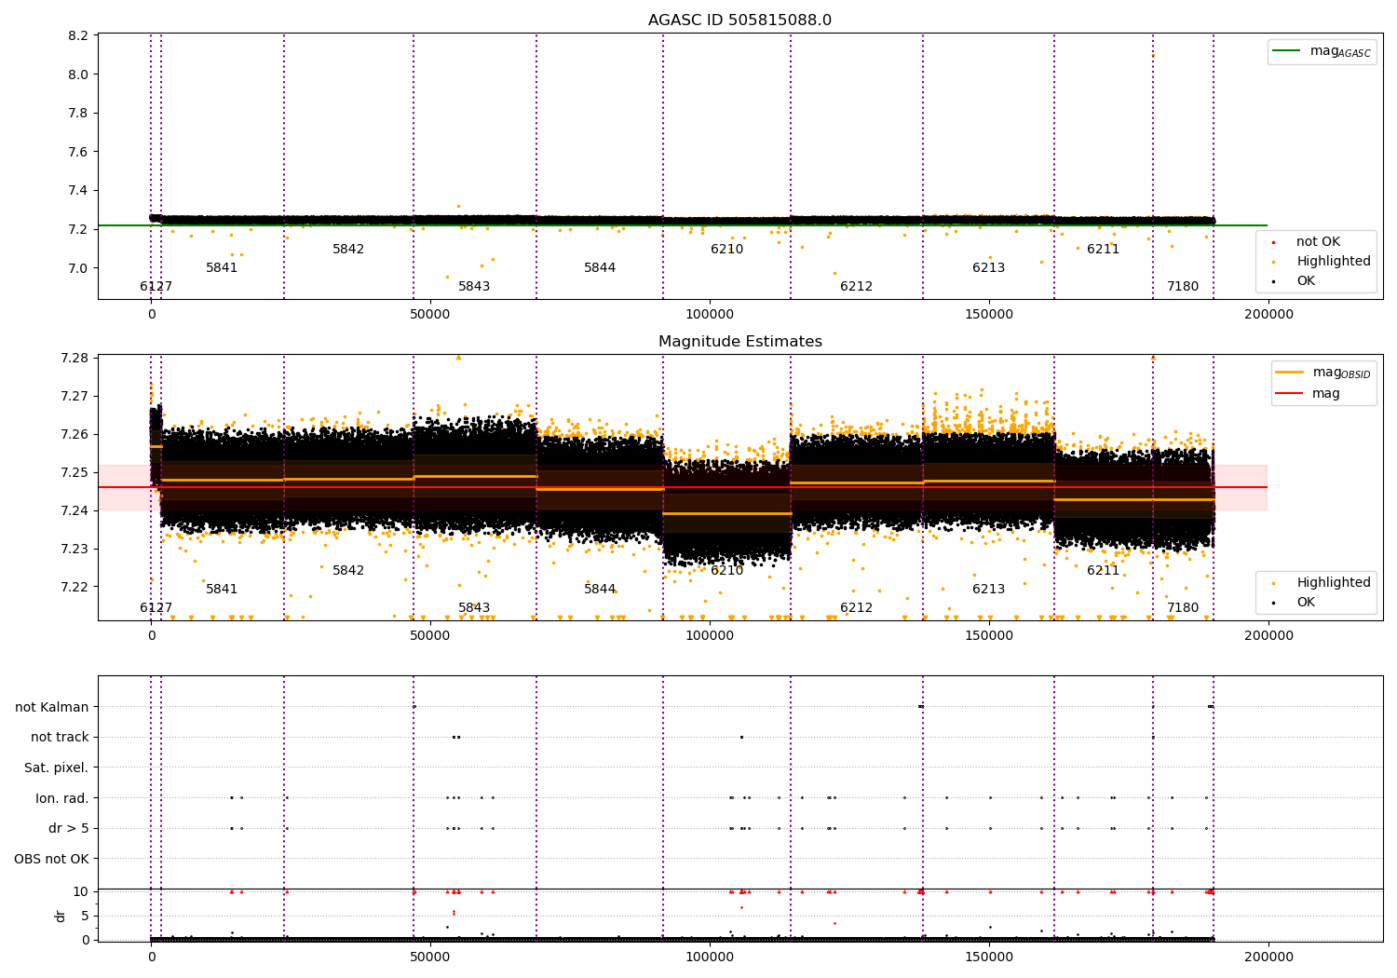Screen dimensions: 1397x978
Task: Click the 'OBS not OK' axis label
Action: coord(52,859)
